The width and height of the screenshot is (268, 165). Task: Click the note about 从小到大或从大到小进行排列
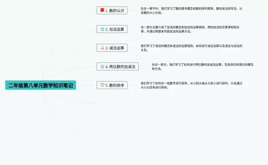[x=191, y=85]
